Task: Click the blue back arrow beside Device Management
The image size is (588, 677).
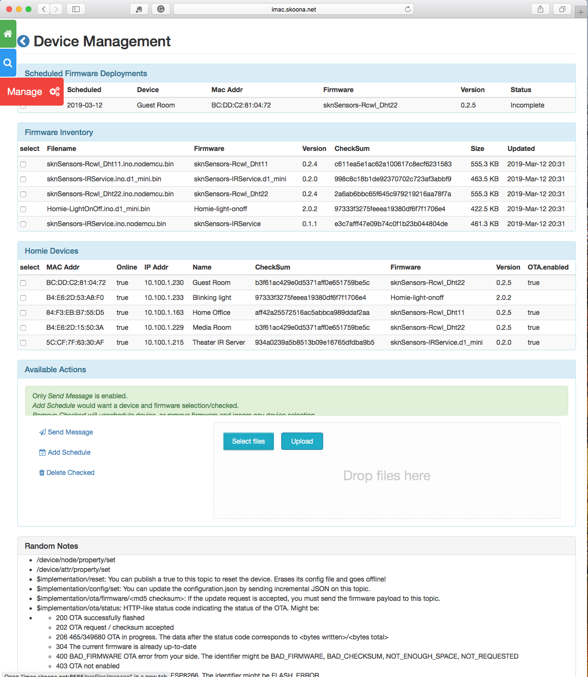Action: pyautogui.click(x=23, y=41)
